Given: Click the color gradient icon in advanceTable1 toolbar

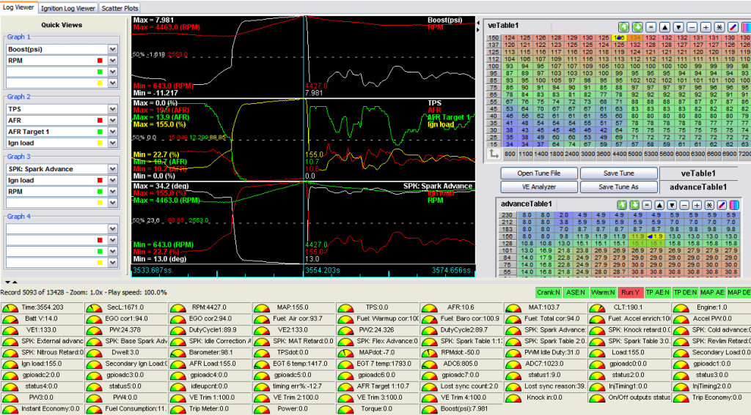Looking at the screenshot, I should pos(733,204).
